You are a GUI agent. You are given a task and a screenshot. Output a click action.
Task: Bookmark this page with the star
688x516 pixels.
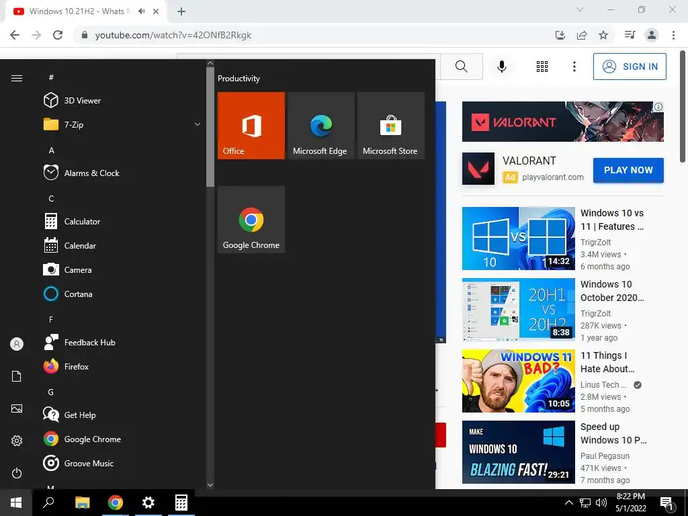[603, 35]
